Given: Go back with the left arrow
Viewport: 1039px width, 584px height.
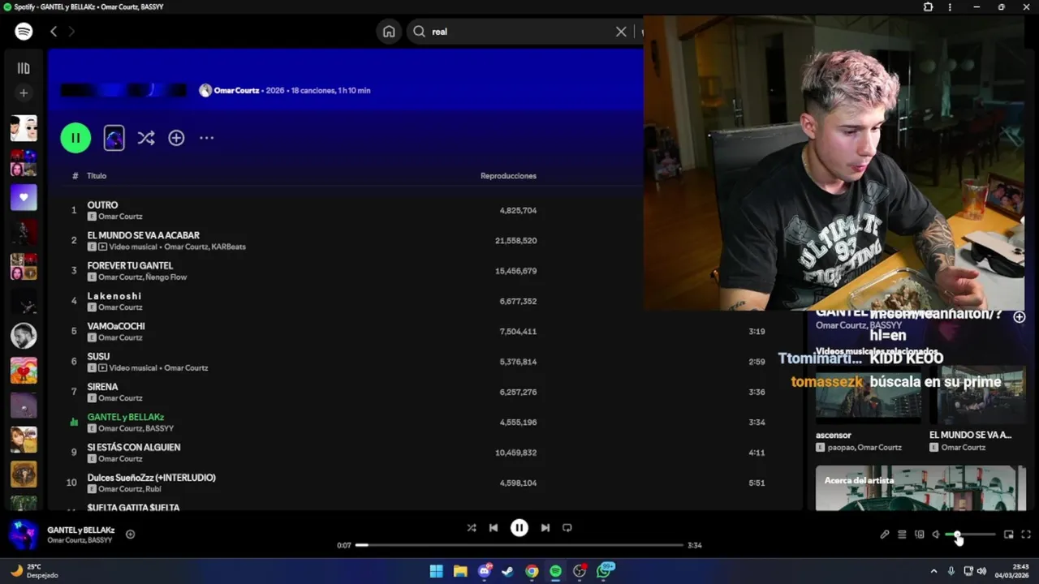Looking at the screenshot, I should 54,32.
